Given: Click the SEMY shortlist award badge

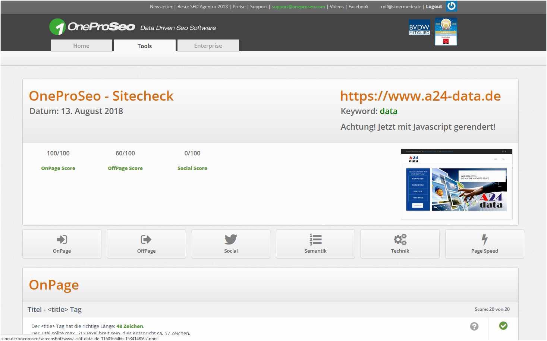Looking at the screenshot, I should pos(446,32).
